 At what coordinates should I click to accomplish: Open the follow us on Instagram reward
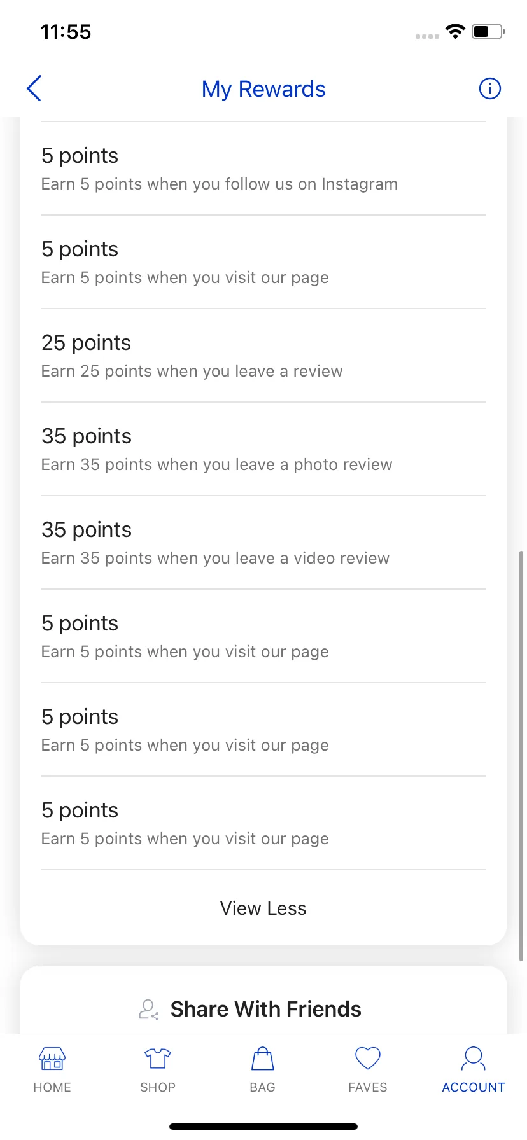click(x=263, y=169)
